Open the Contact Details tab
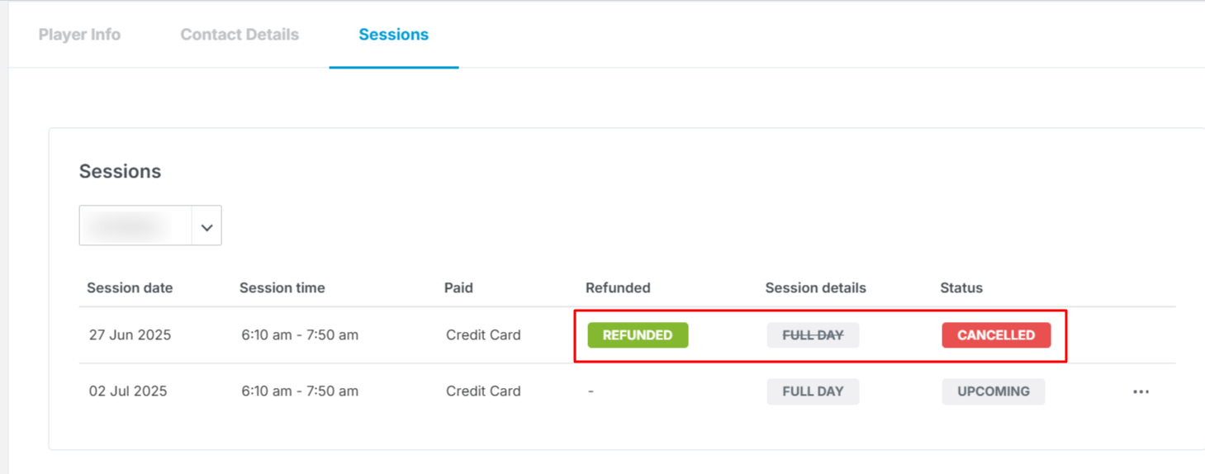The image size is (1205, 474). tap(240, 35)
